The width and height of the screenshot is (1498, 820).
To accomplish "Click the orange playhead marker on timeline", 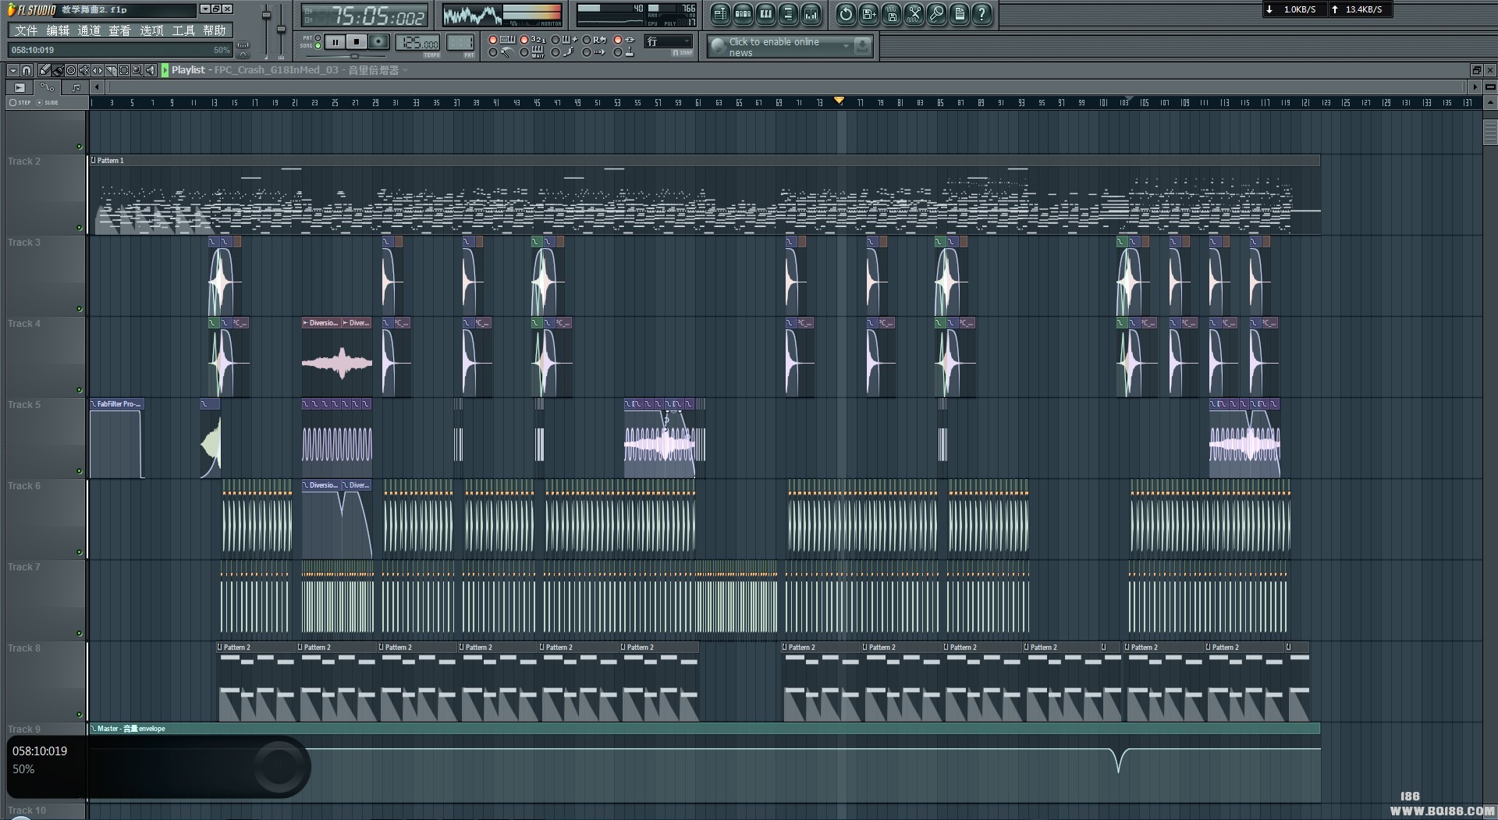I will point(839,101).
